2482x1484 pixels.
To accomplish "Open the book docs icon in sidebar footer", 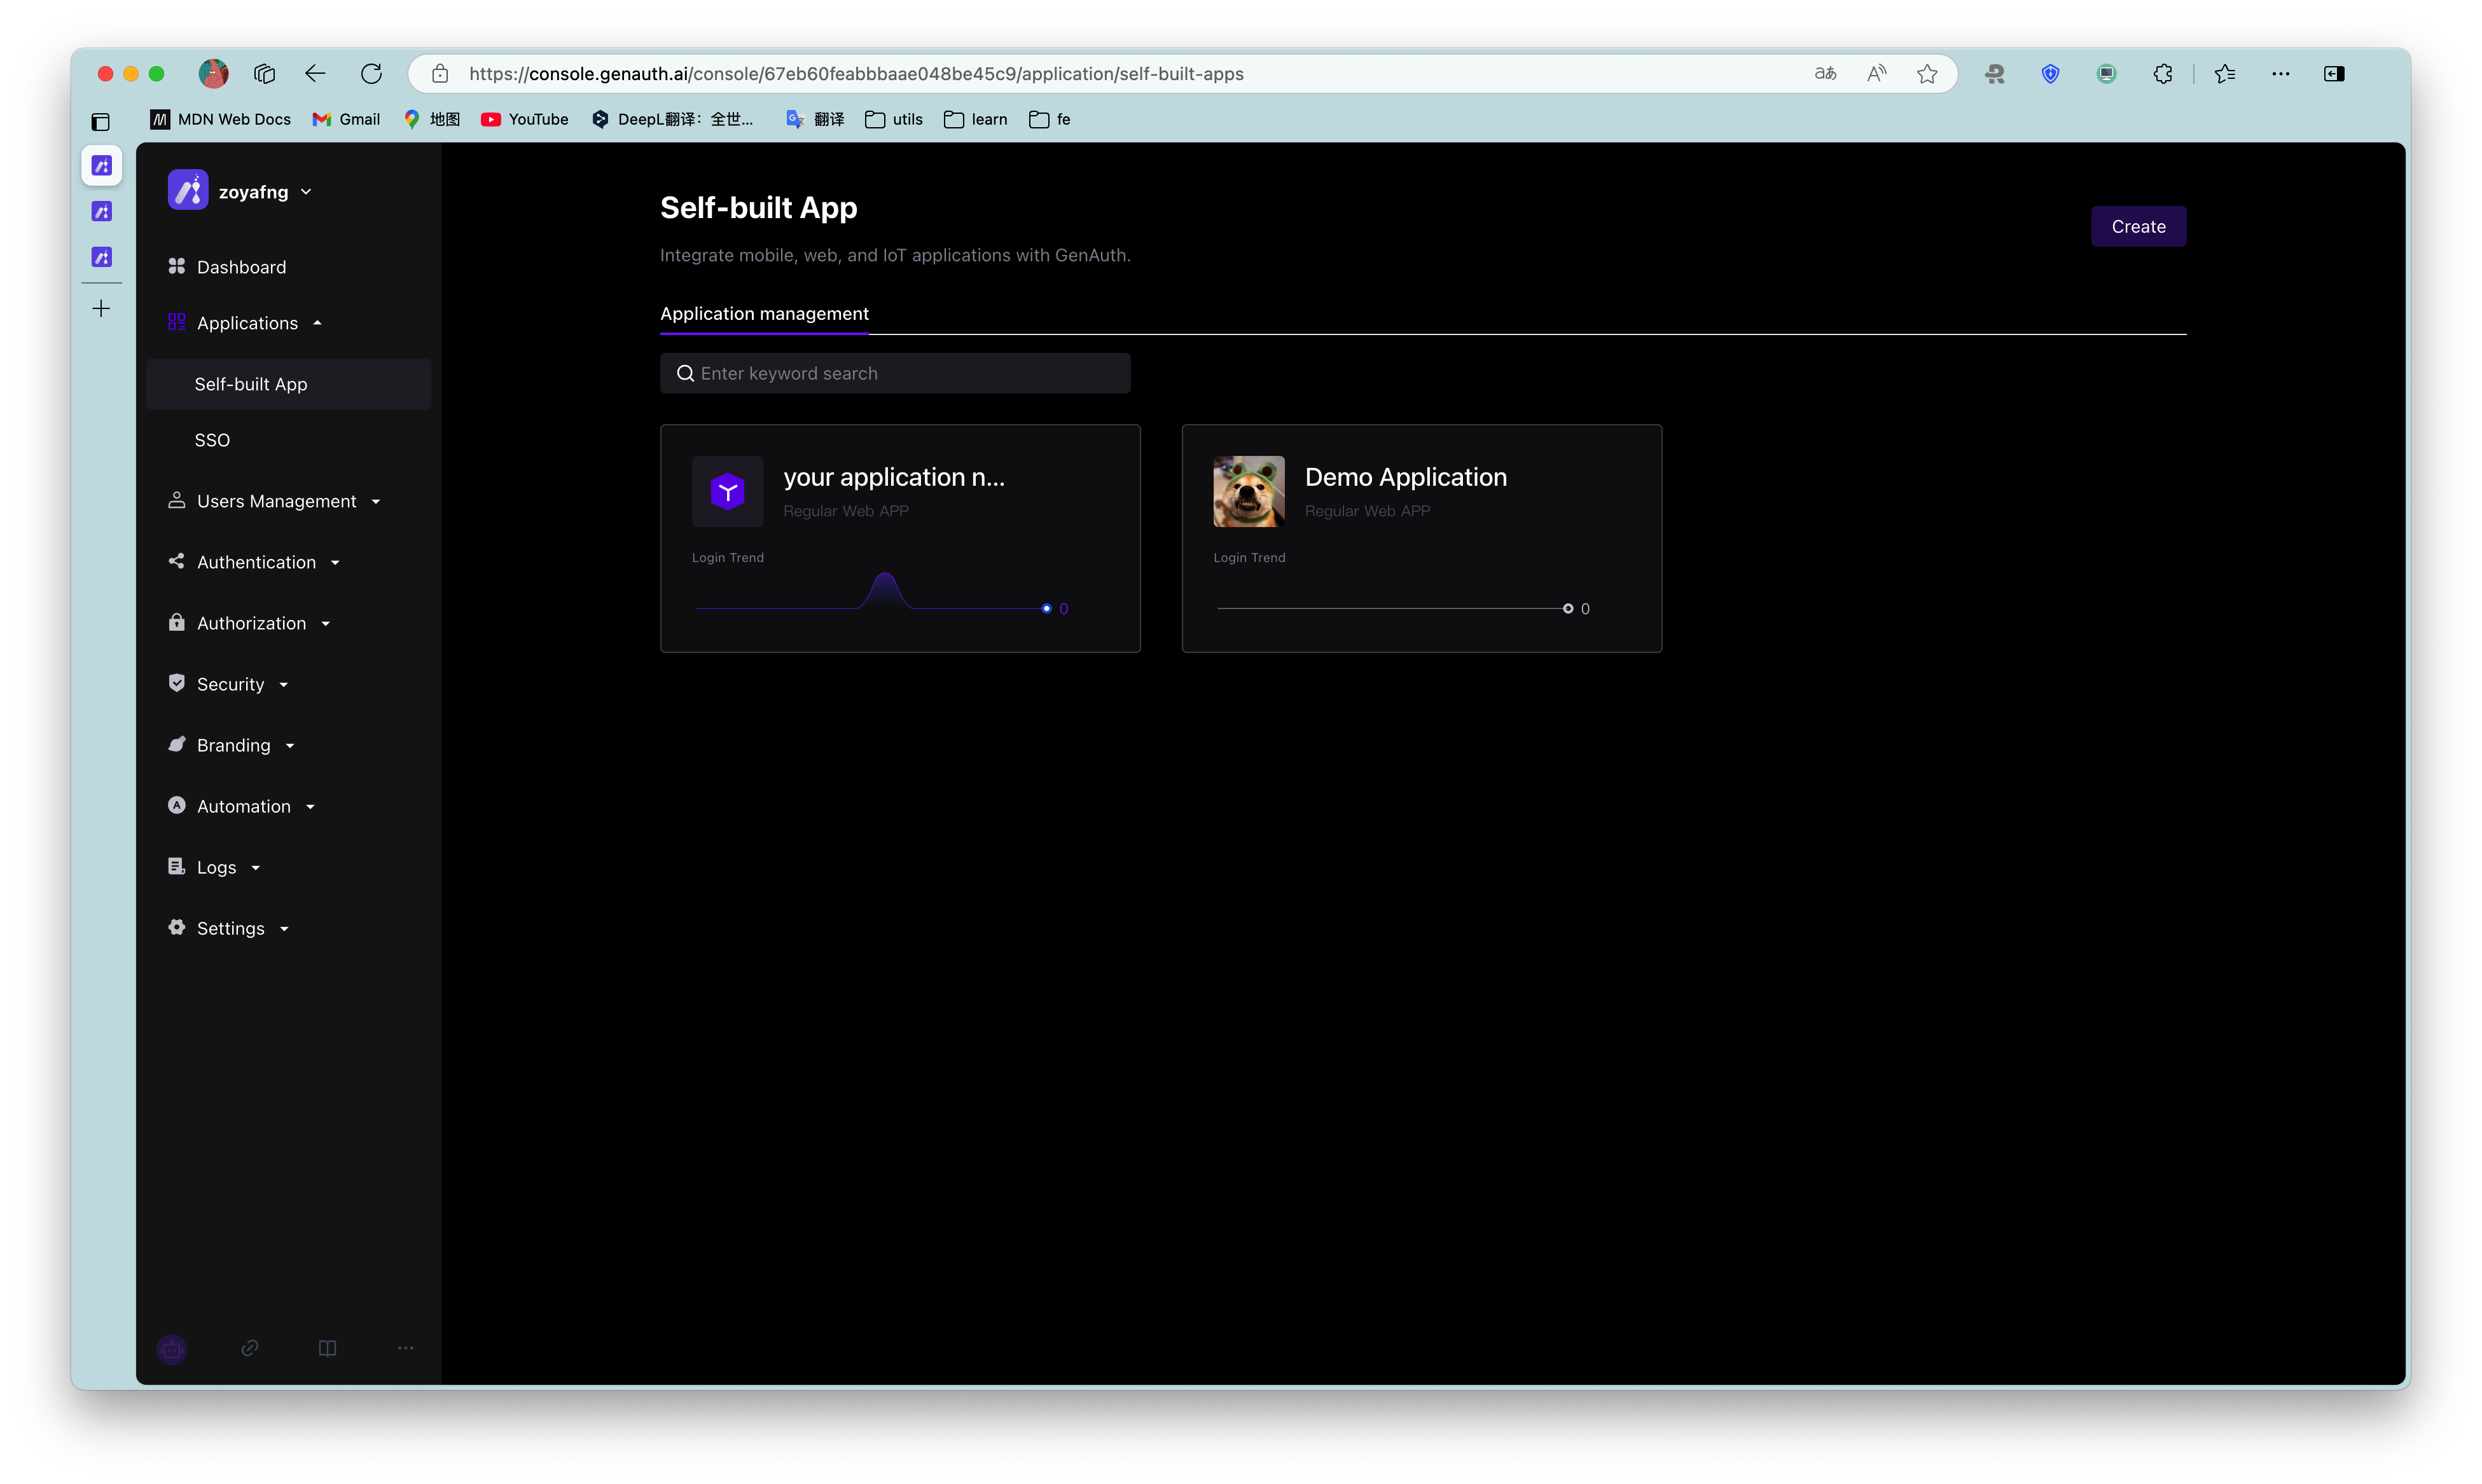I will [327, 1348].
